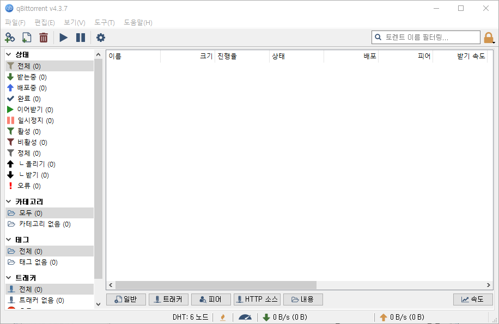The image size is (499, 324).
Task: Open the 편집(E) menu
Action: pyautogui.click(x=45, y=22)
